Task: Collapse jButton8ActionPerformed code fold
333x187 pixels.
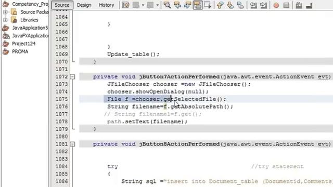Action: point(72,144)
